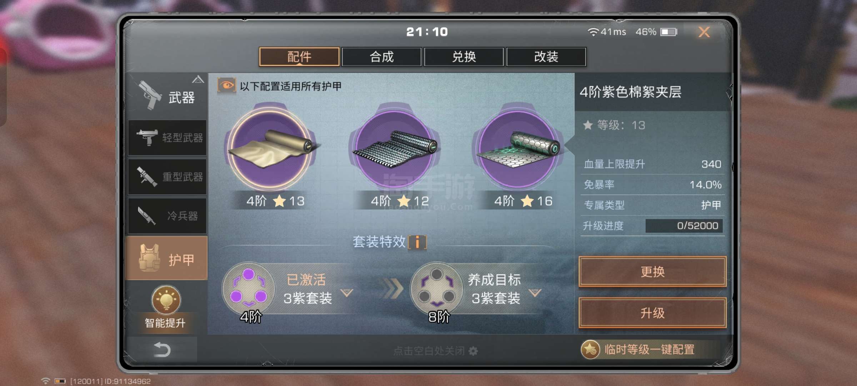The height and width of the screenshot is (386, 857).
Task: Click the back arrow icon
Action: pyautogui.click(x=162, y=350)
